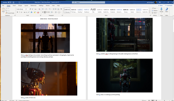
Task: Open the Comments button
Action: 169,6
